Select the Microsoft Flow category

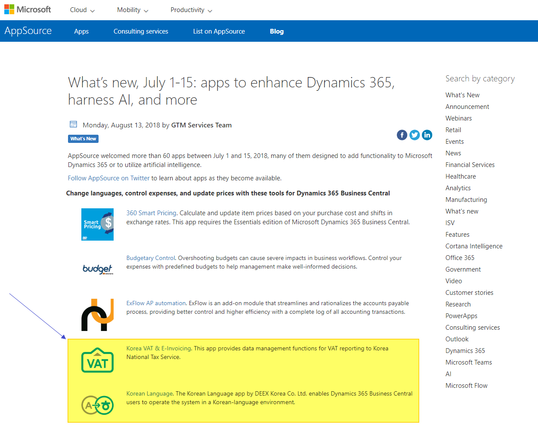click(467, 386)
